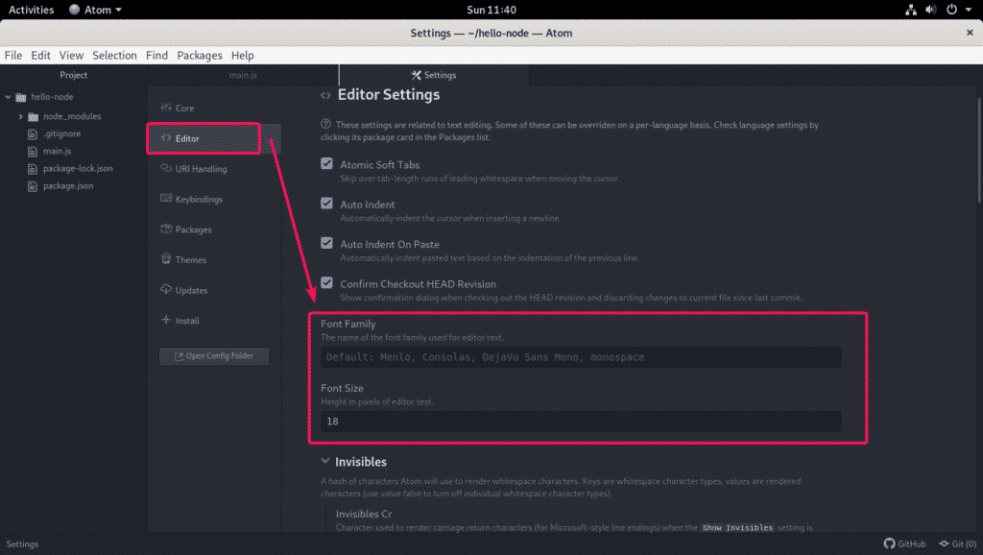The width and height of the screenshot is (983, 555).
Task: Expand the node_modules folder chevron
Action: [x=21, y=116]
